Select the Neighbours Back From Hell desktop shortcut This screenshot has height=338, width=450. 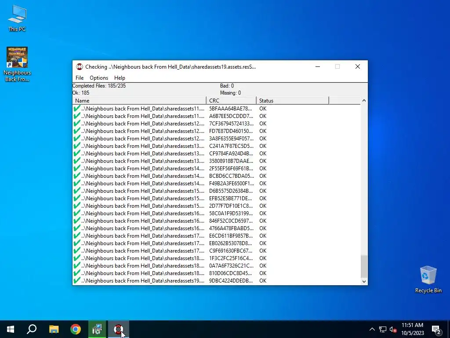[17, 64]
